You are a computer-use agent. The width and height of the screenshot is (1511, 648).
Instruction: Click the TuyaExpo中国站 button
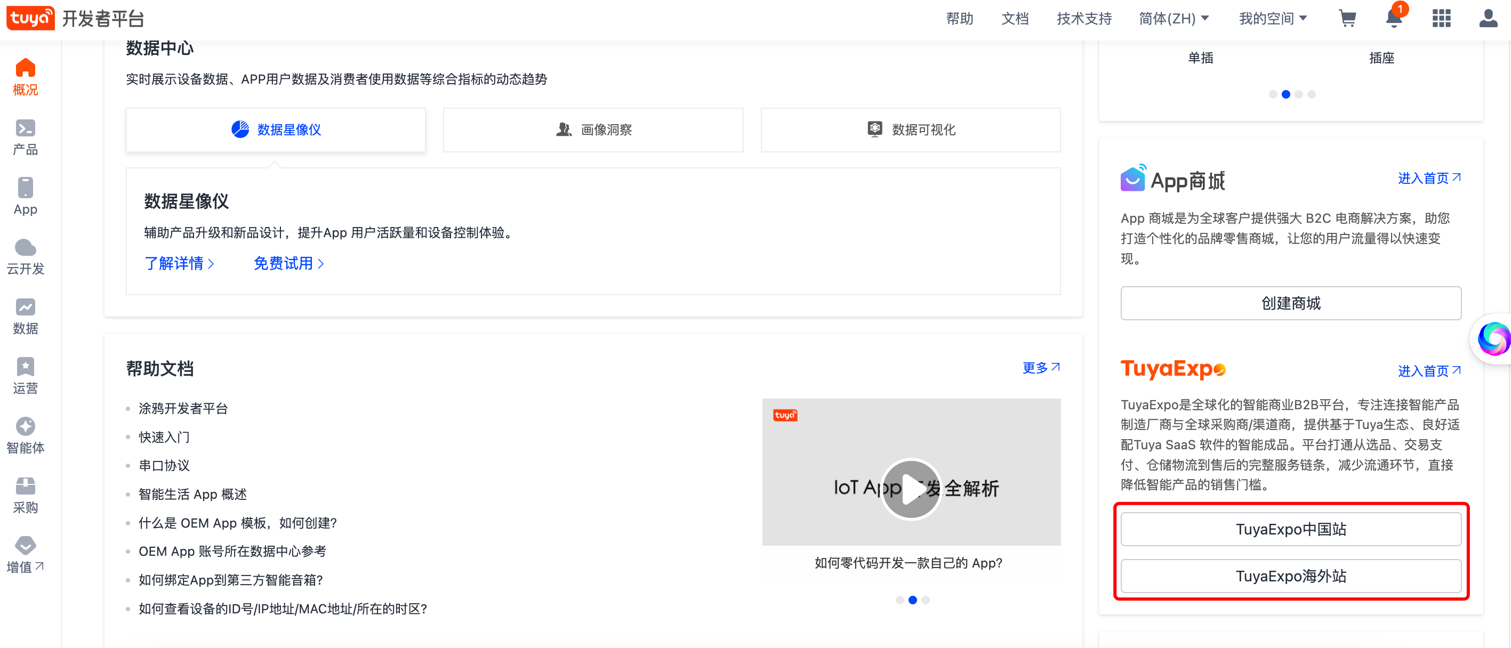point(1290,529)
